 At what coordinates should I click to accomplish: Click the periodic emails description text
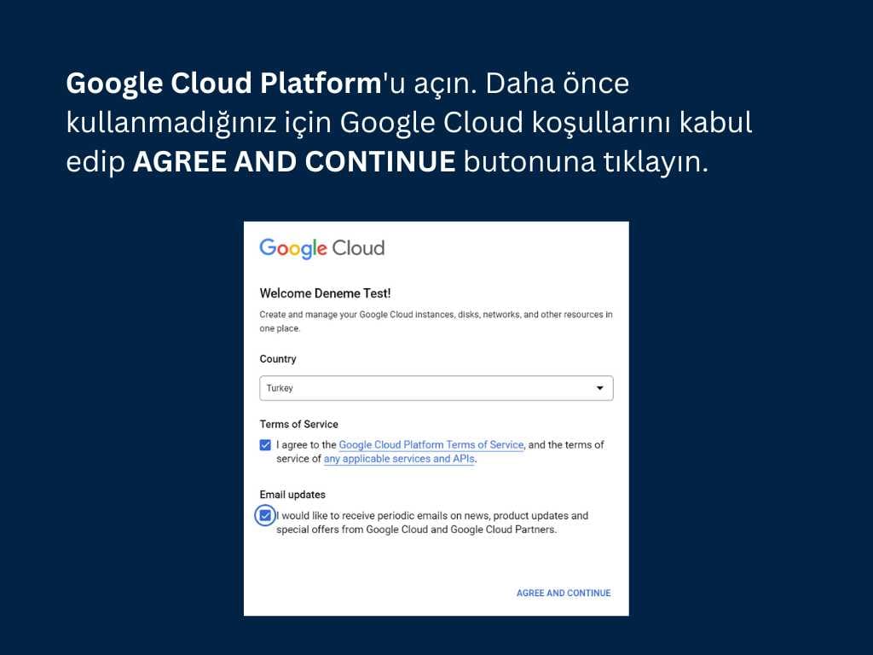tap(432, 523)
